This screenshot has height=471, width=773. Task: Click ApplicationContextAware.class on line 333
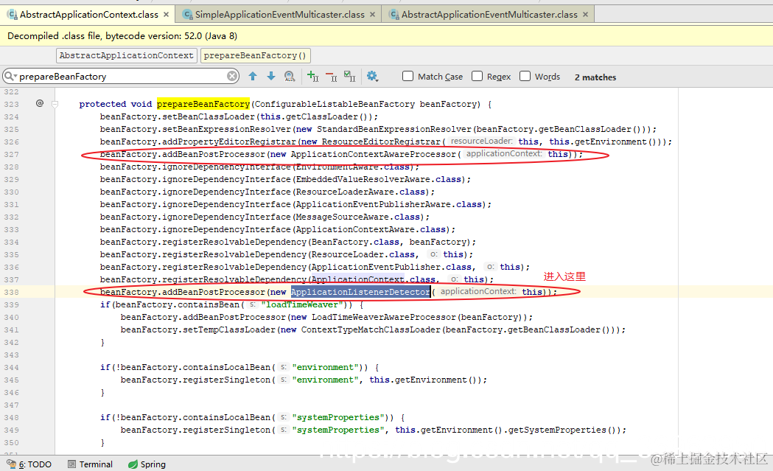tap(371, 229)
